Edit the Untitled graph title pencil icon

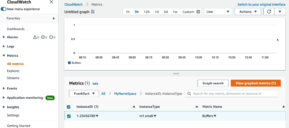pyautogui.click(x=93, y=12)
